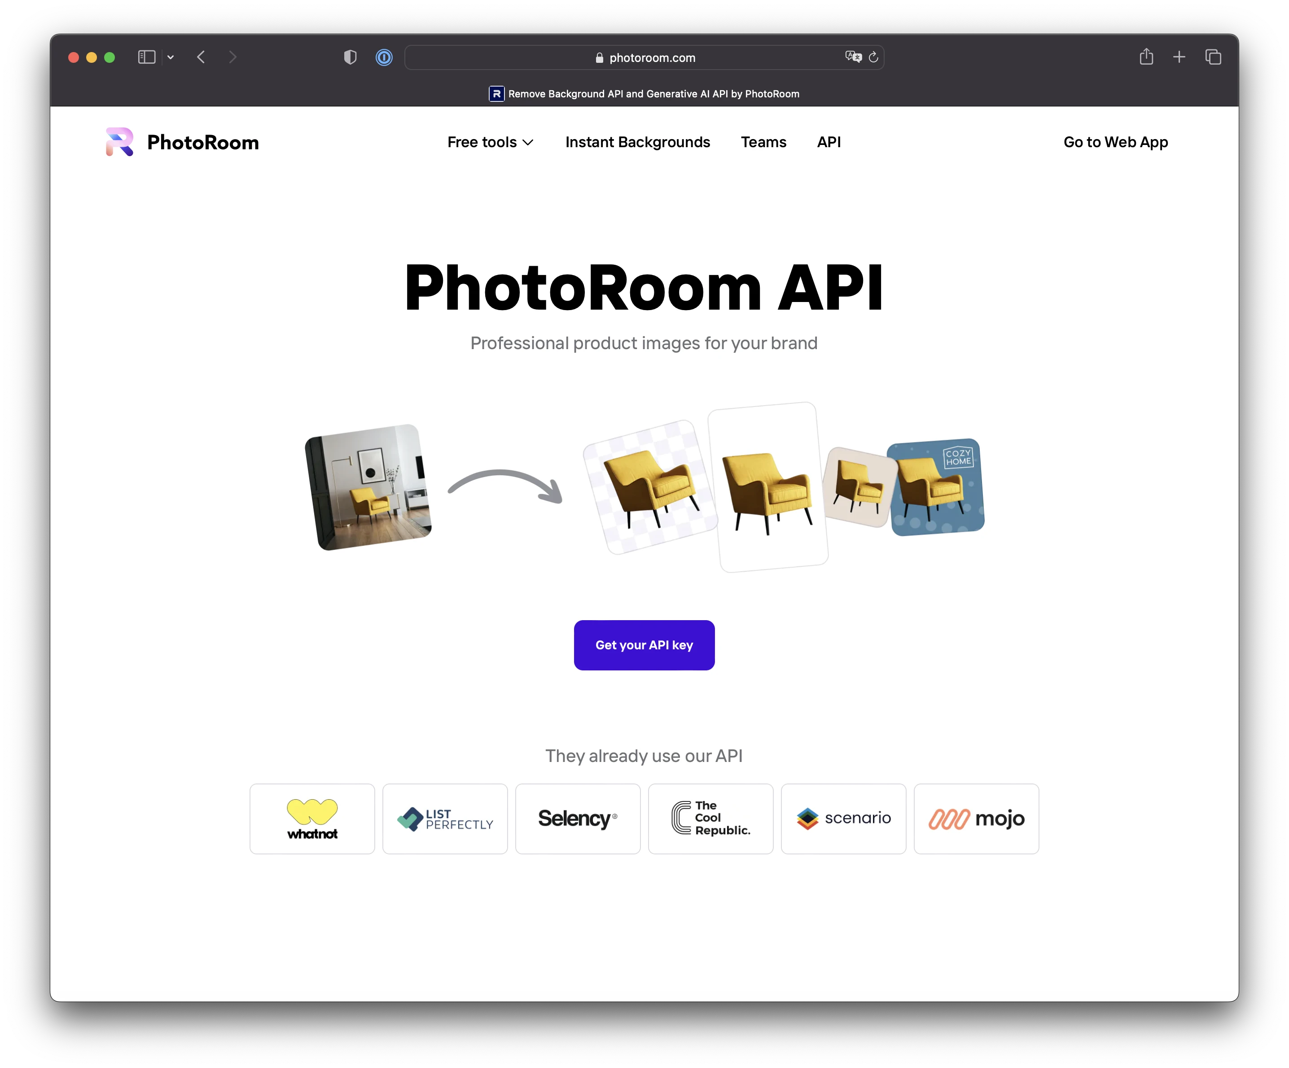Click the mojo logo card
Screen dimensions: 1289x1068
[977, 818]
